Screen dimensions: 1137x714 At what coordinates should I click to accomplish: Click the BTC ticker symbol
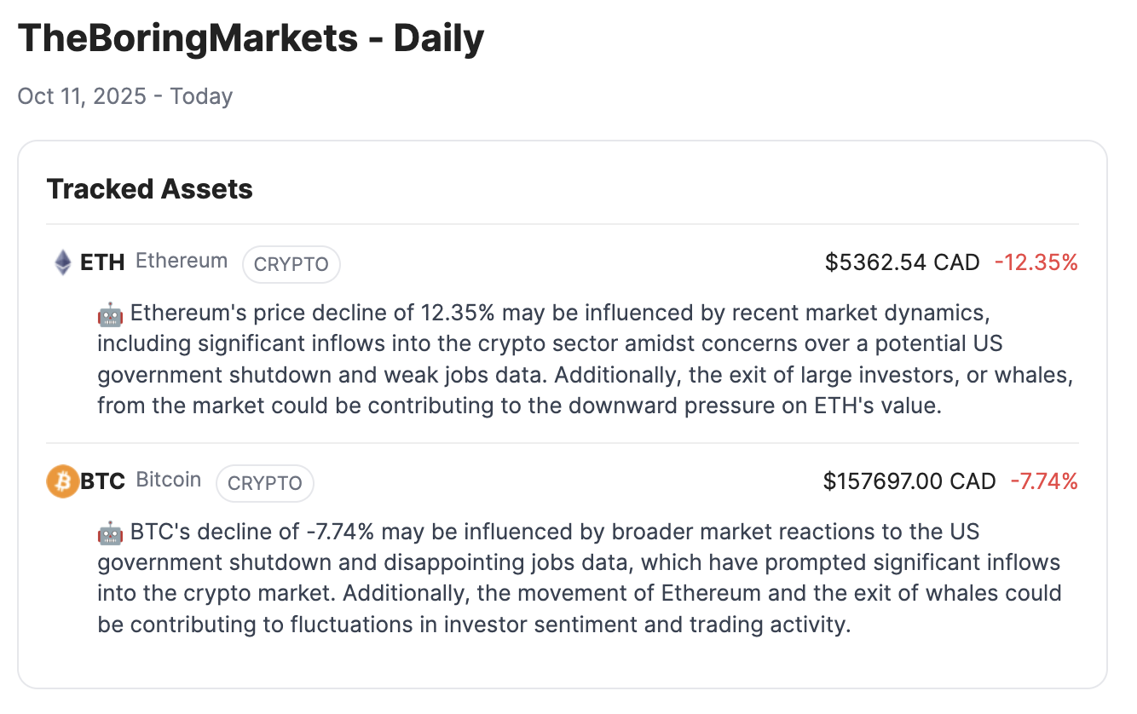coord(102,482)
